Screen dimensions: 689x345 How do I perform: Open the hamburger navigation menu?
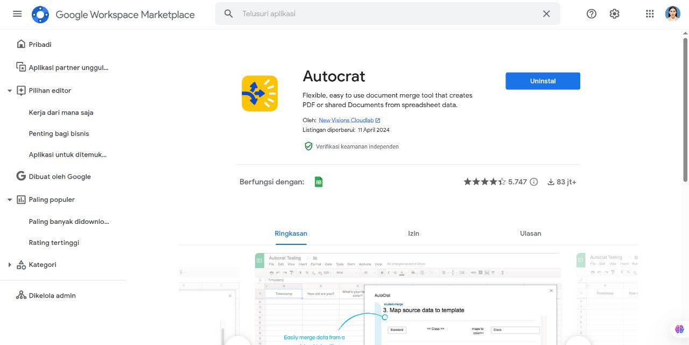pos(17,13)
